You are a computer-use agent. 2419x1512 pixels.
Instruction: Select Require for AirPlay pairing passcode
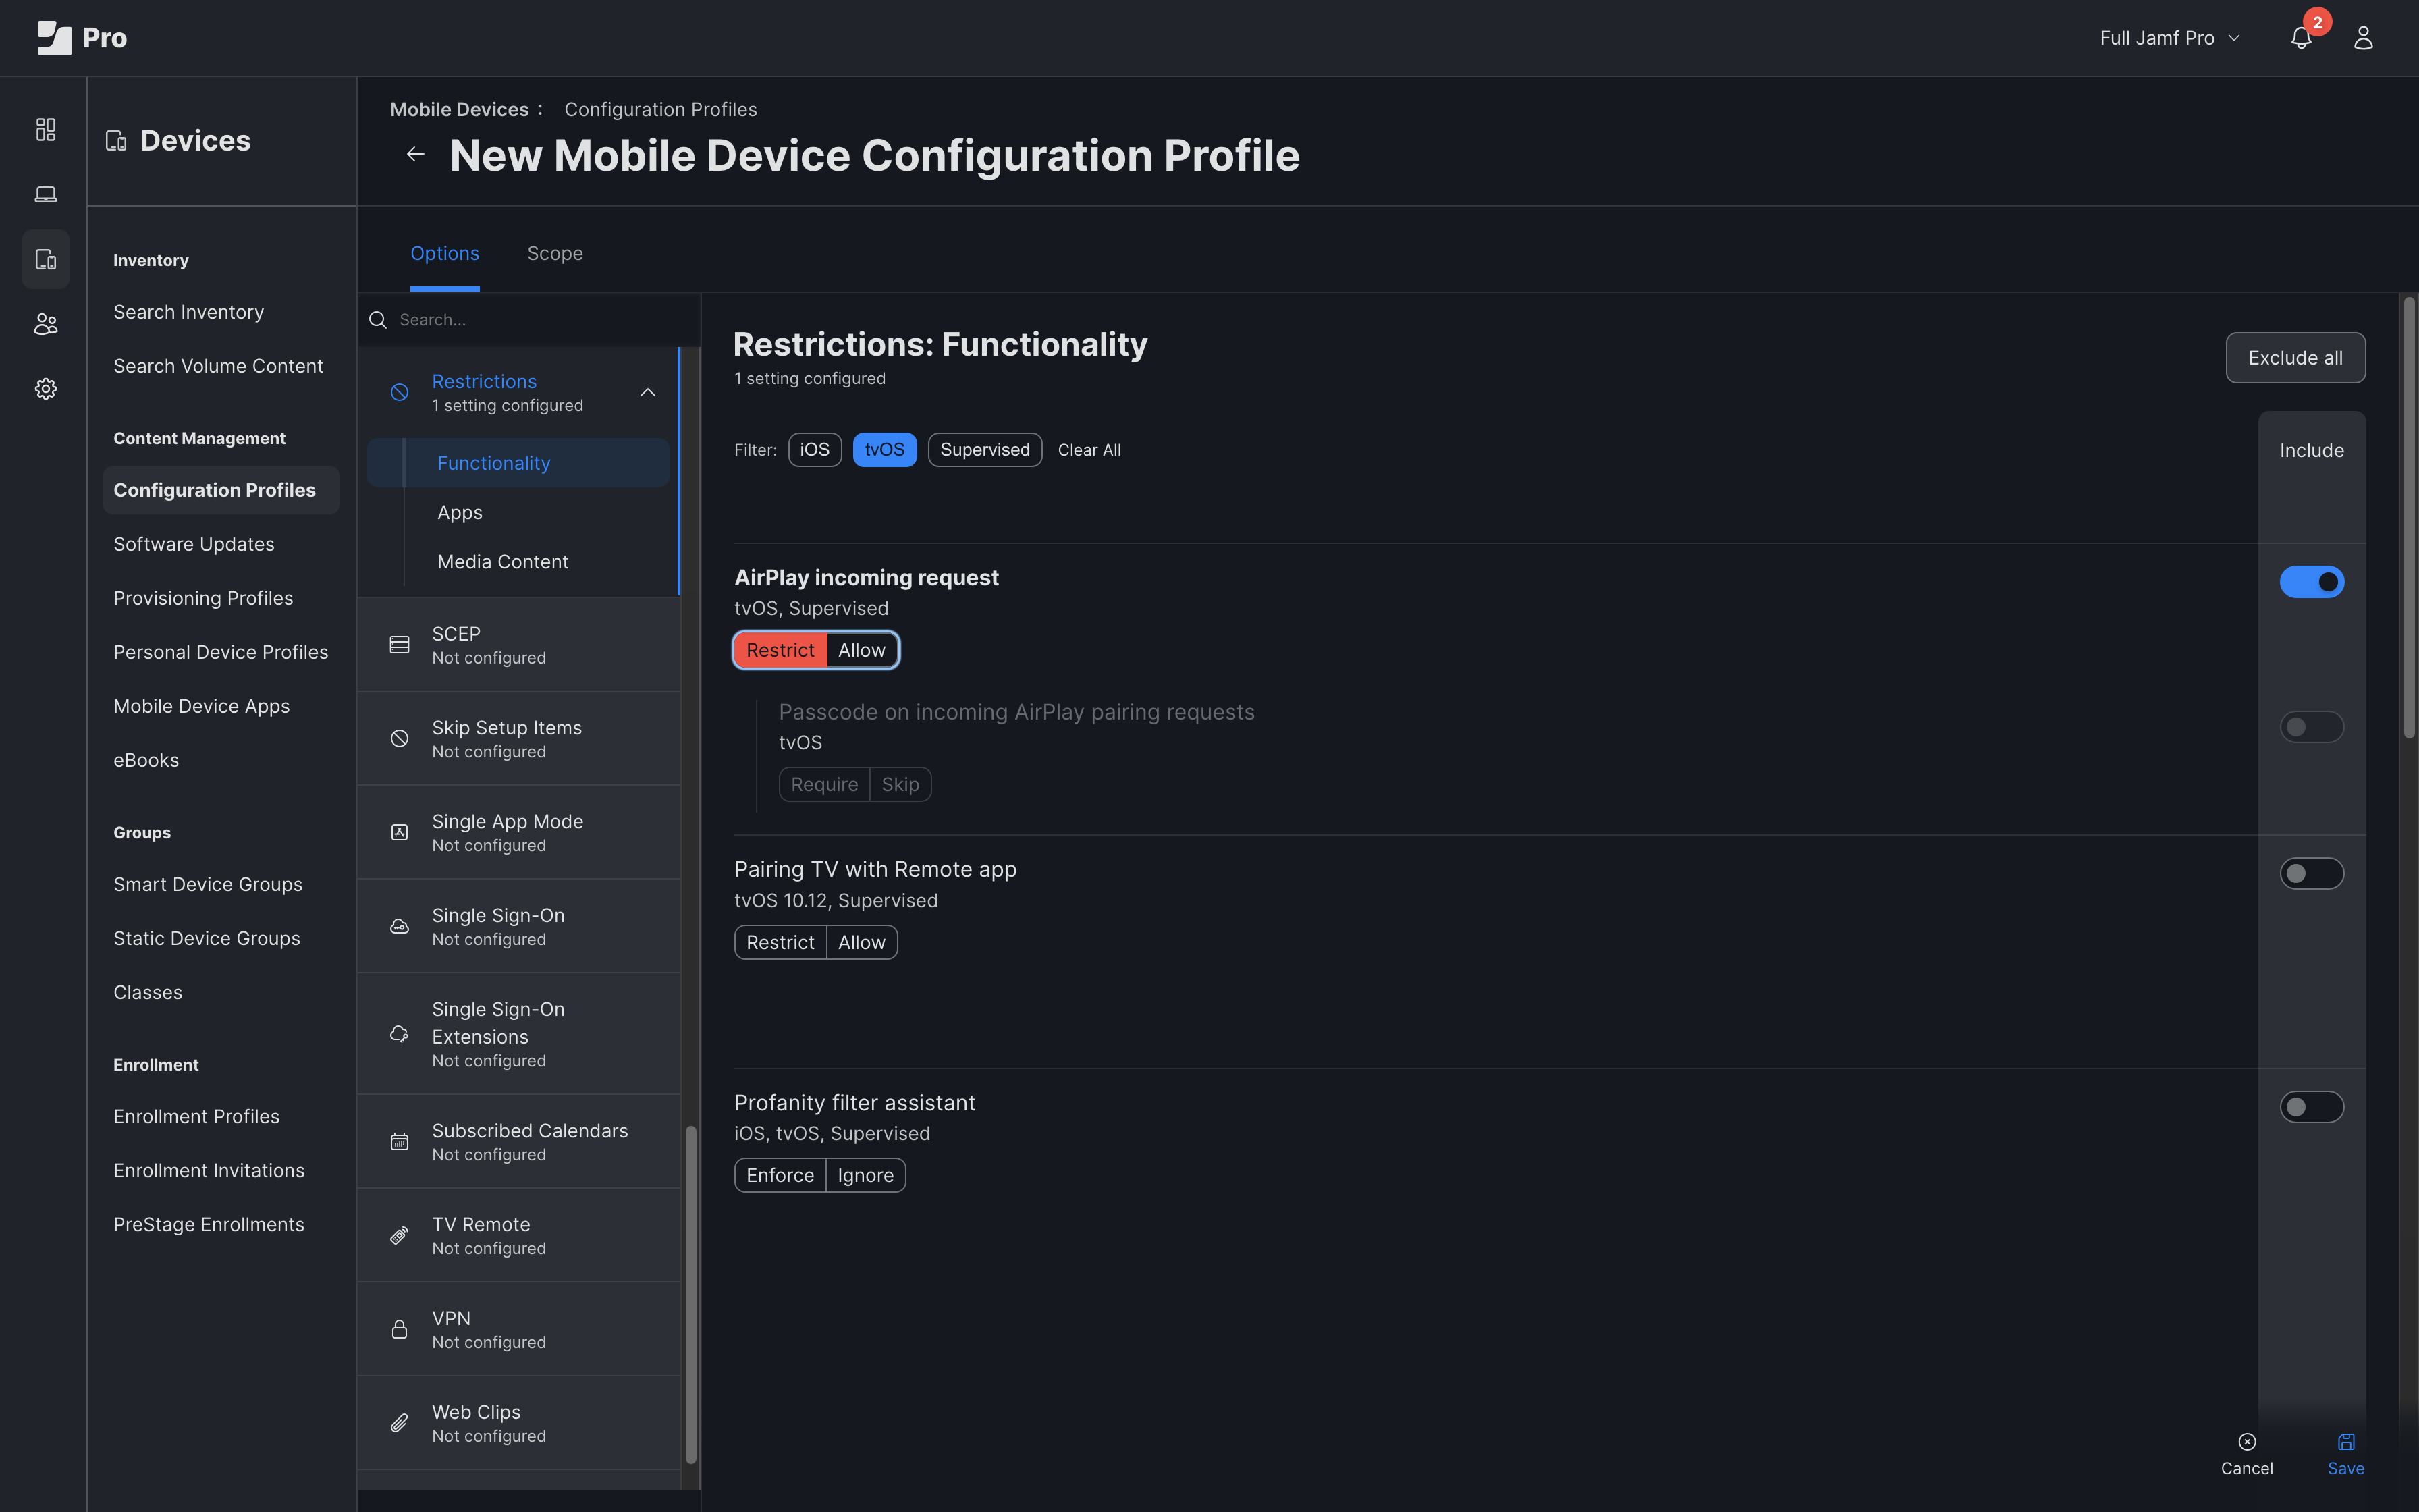pos(825,785)
